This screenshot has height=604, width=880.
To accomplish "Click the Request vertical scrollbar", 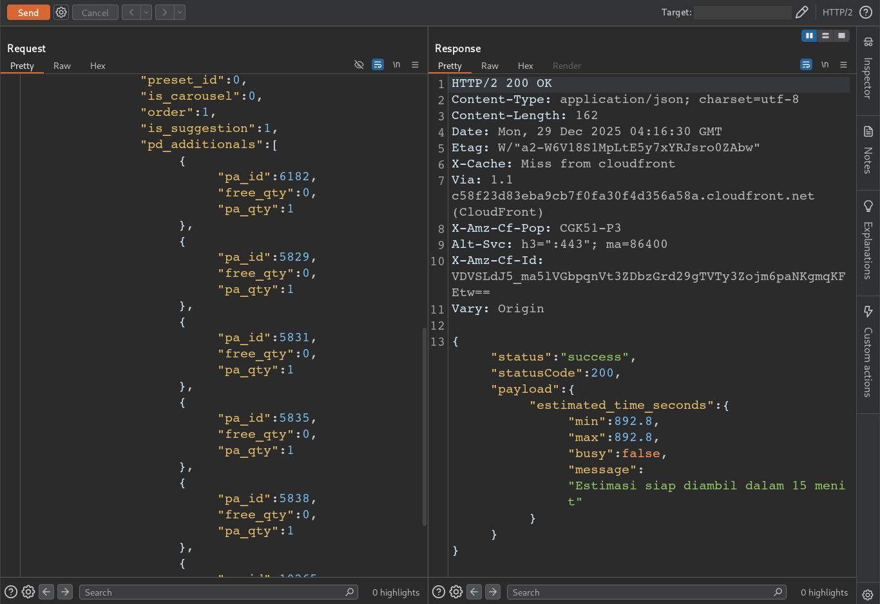I will coord(424,427).
